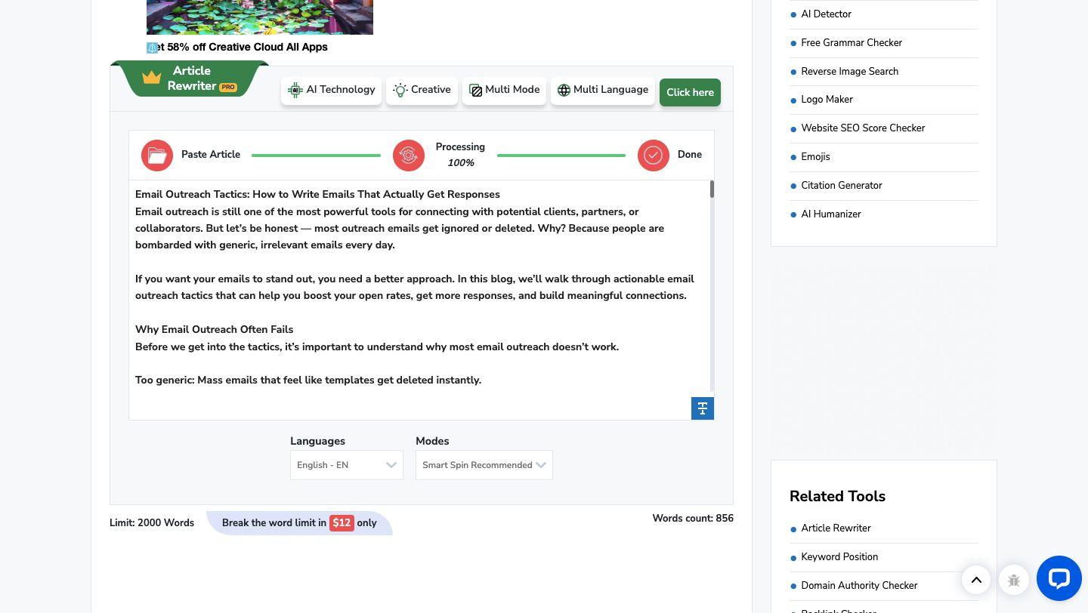Screen dimensions: 1088x613
Task: Choose the Multi Mode tab
Action: click(x=504, y=91)
